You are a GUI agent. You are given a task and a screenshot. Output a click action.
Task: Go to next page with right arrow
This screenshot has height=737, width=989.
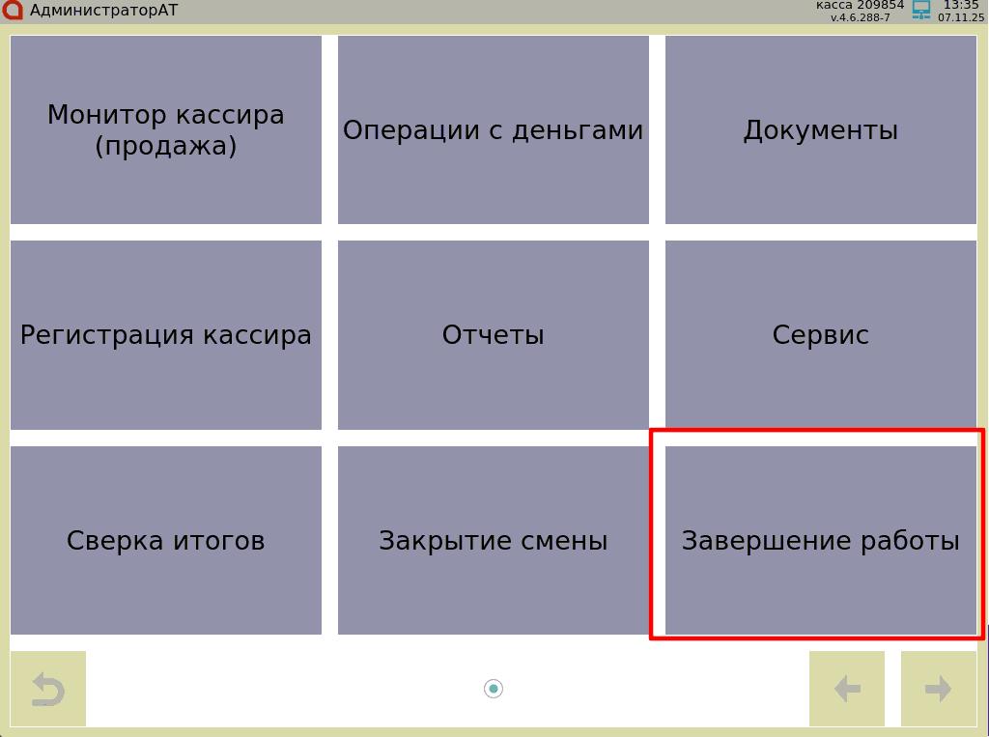(938, 689)
